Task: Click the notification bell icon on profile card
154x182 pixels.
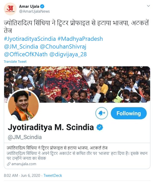Action: pos(102,113)
